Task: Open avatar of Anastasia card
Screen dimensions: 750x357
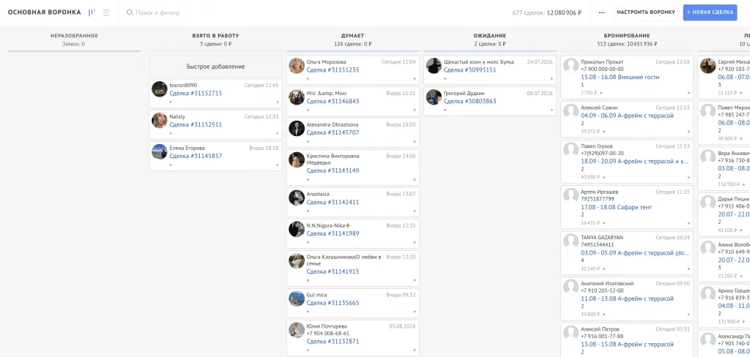Action: click(297, 198)
